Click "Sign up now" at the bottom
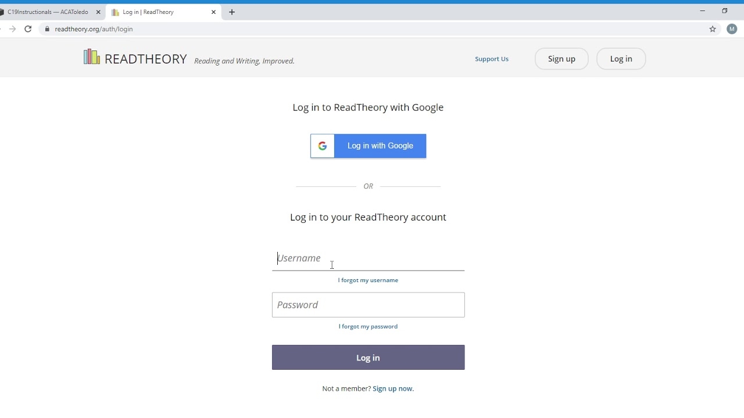This screenshot has width=744, height=418. pos(393,388)
